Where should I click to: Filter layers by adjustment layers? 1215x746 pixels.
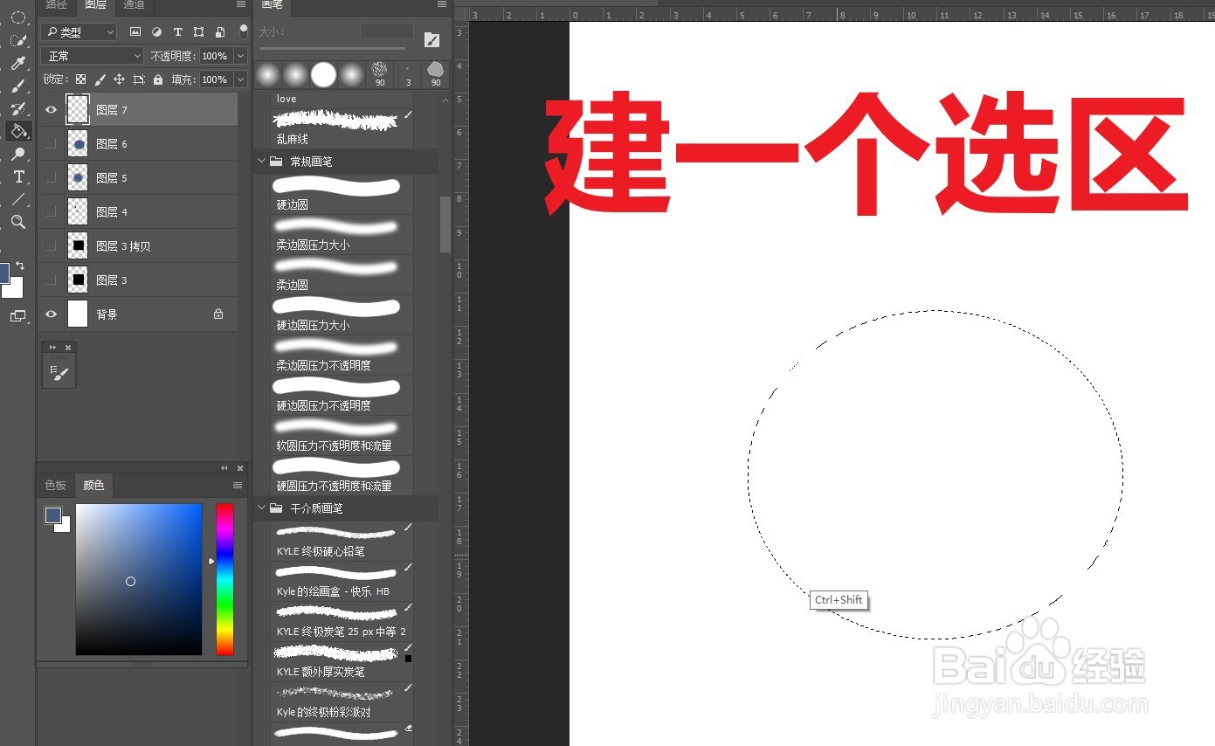tap(156, 31)
